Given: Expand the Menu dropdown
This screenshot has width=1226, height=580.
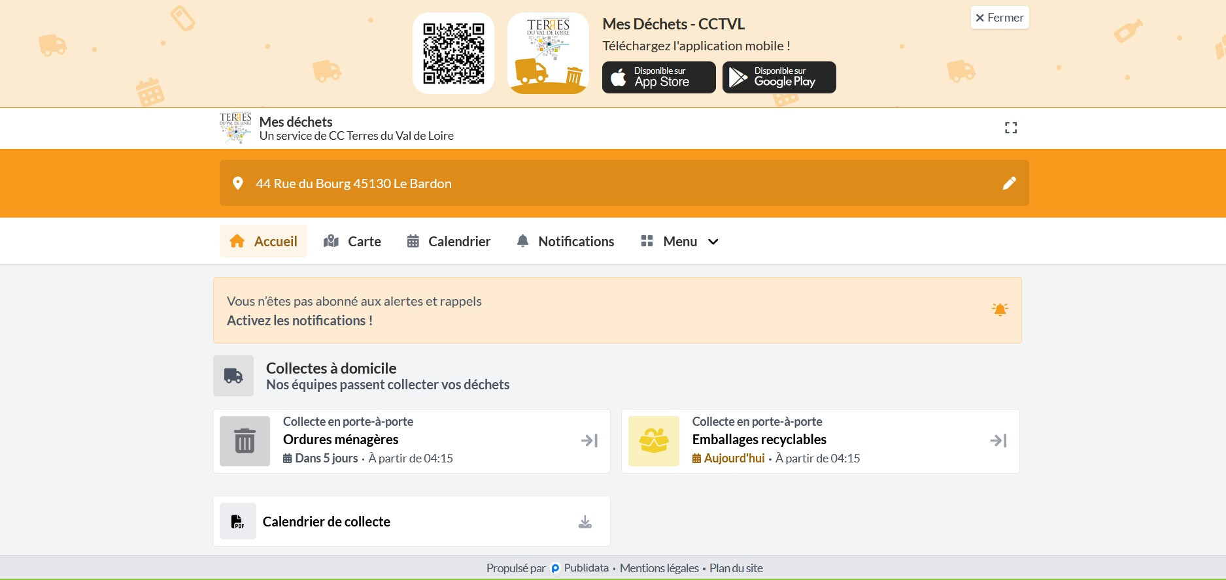Looking at the screenshot, I should pos(679,242).
